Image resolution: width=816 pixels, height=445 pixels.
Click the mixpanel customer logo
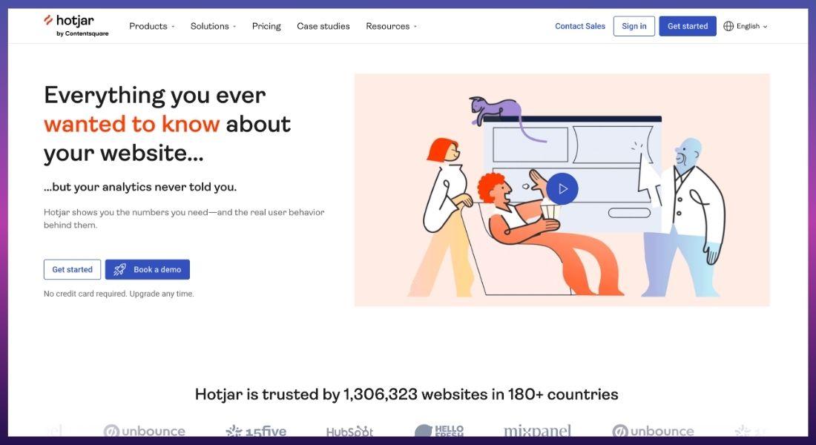tap(537, 431)
